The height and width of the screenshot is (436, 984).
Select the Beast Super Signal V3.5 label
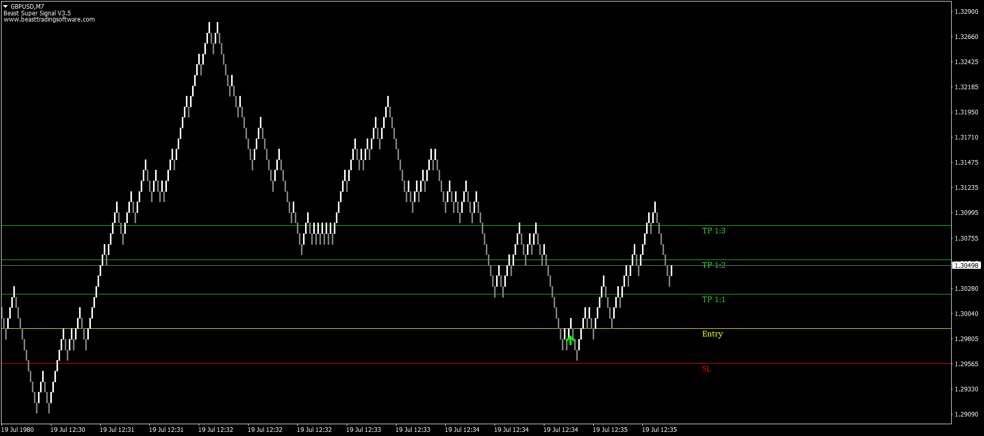(37, 13)
